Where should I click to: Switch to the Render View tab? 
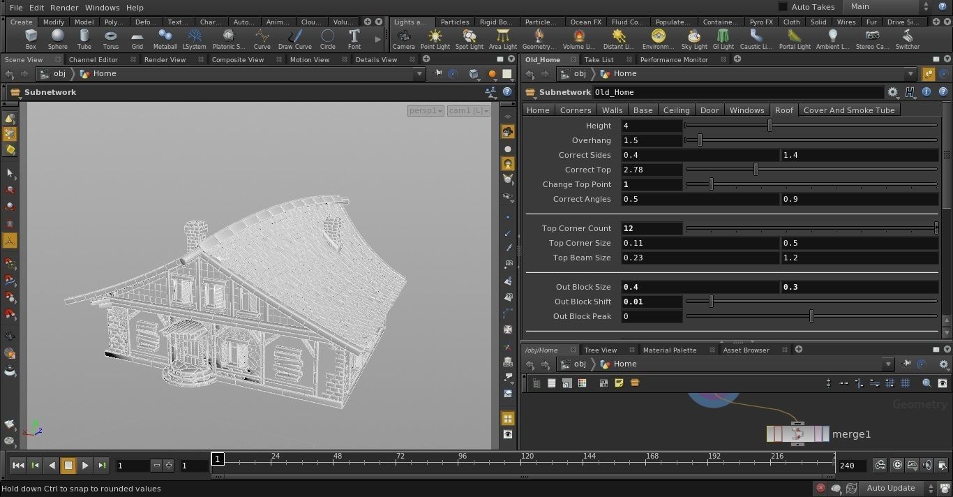click(165, 60)
